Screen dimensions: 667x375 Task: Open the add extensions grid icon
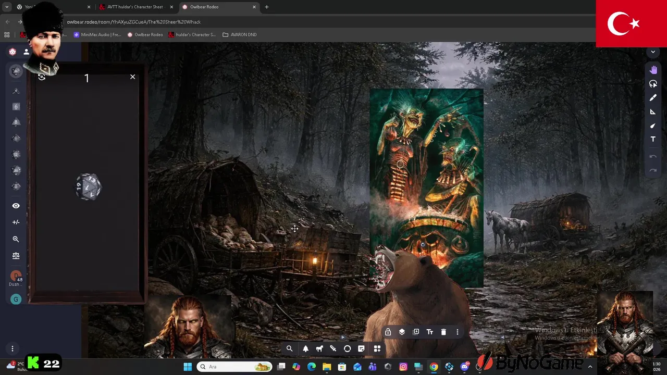coord(377,349)
